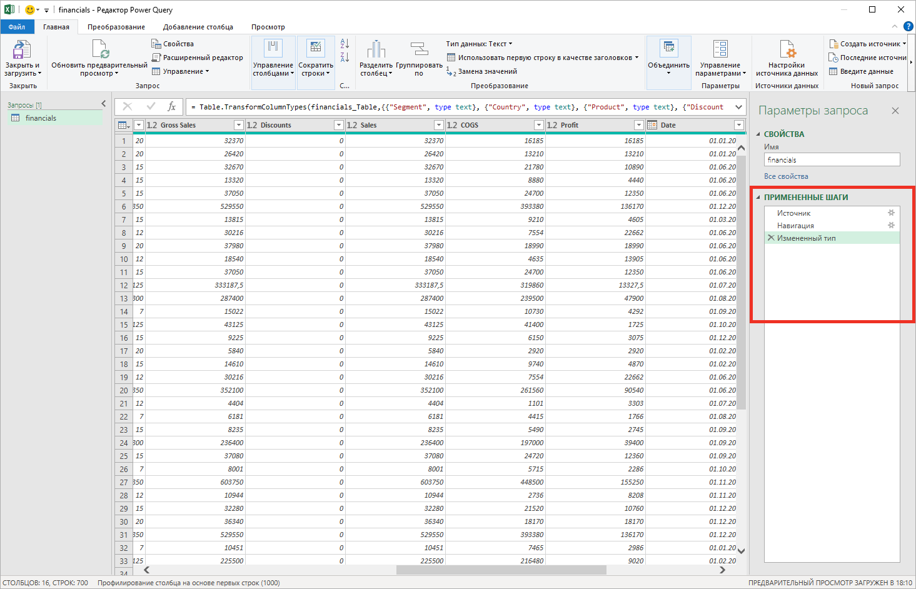The image size is (916, 589).
Task: Open settings gear for the Источник step
Action: click(x=892, y=213)
